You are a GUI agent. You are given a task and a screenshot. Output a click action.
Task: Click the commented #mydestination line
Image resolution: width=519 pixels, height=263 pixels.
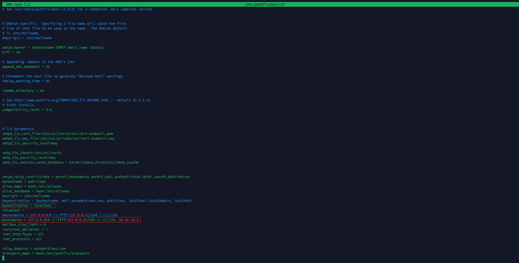coord(97,201)
